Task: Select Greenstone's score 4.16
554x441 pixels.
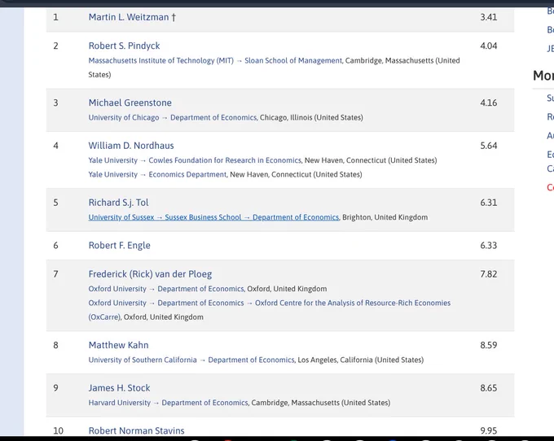Action: 488,103
